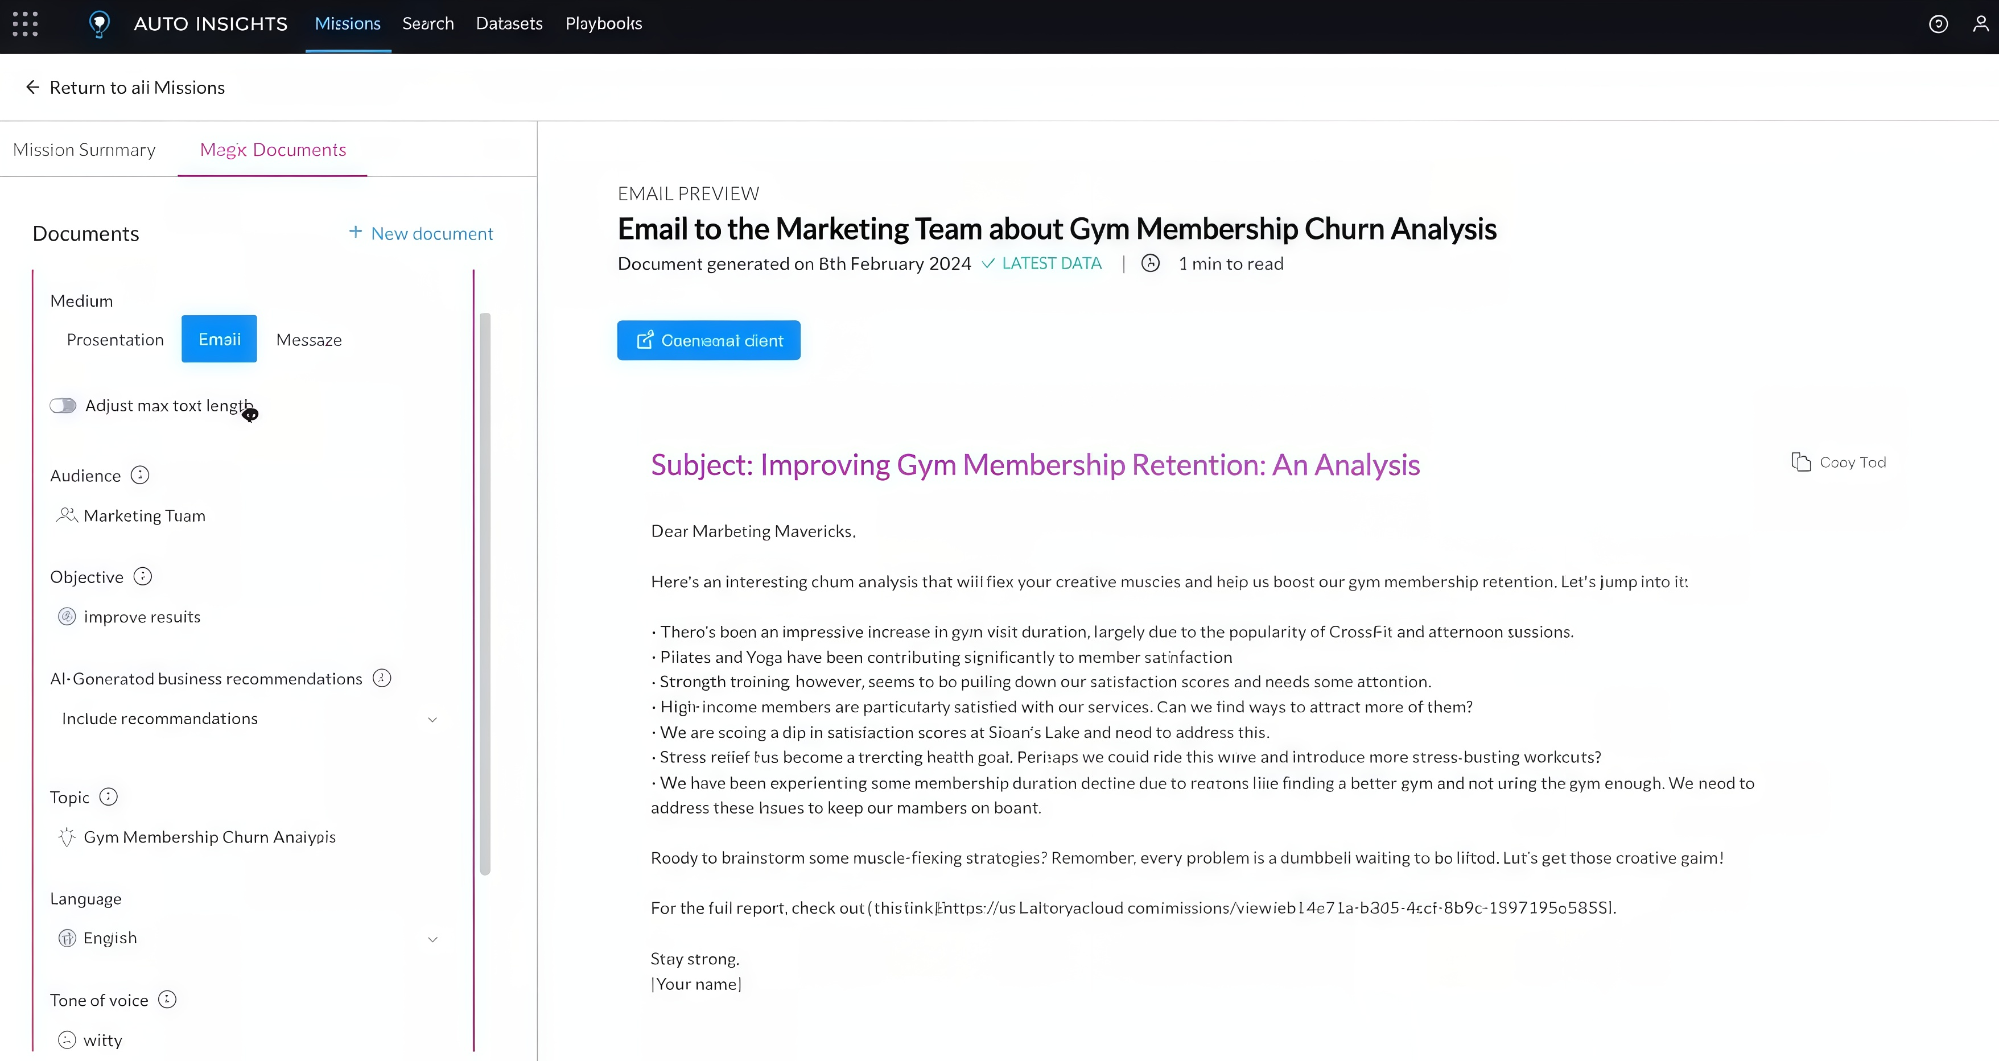The width and height of the screenshot is (1999, 1061).
Task: Click the Open email client button
Action: (708, 340)
